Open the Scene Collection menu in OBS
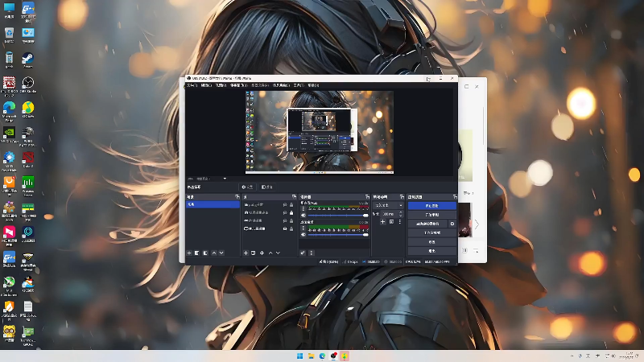This screenshot has width=644, height=362. [x=281, y=85]
